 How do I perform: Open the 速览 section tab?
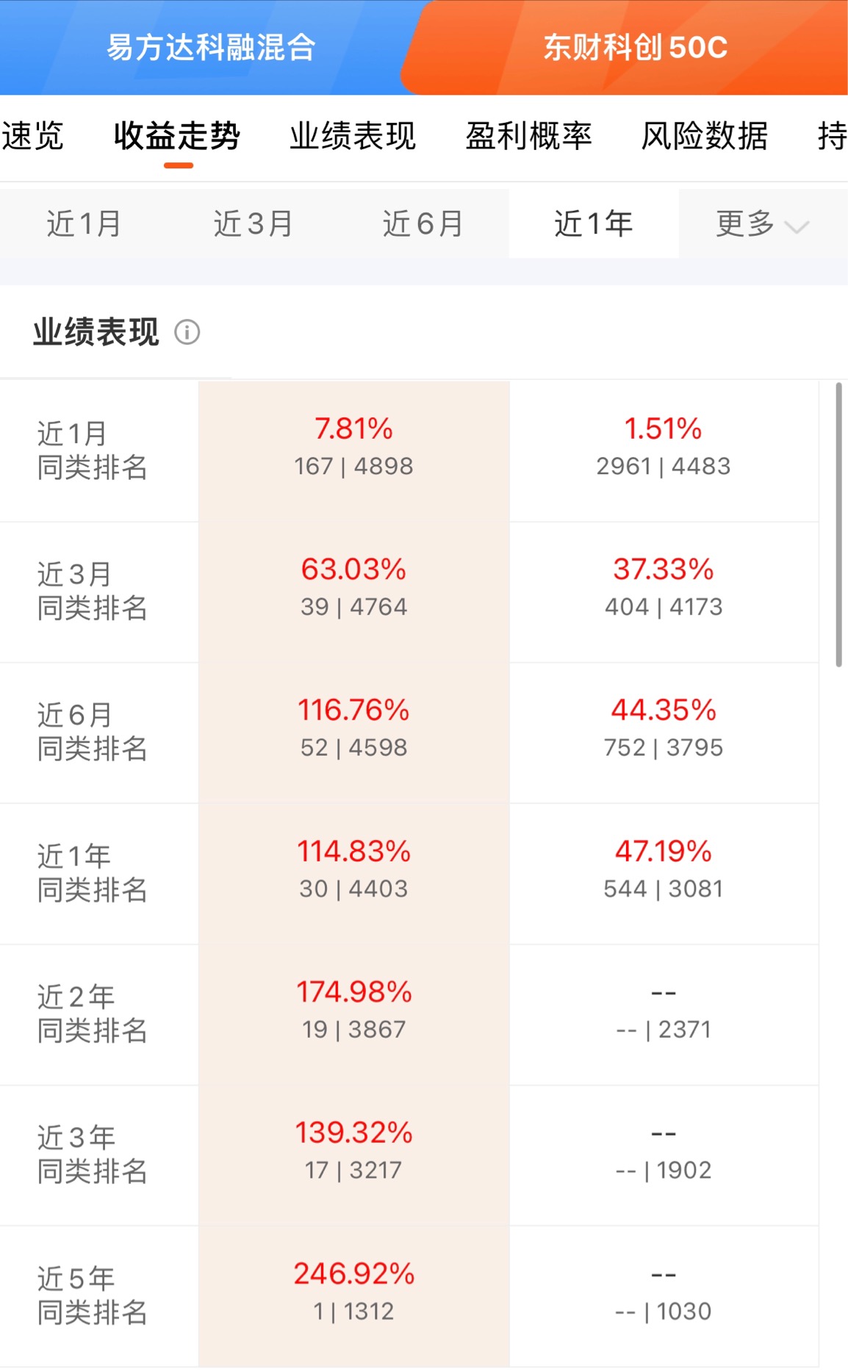click(x=32, y=136)
